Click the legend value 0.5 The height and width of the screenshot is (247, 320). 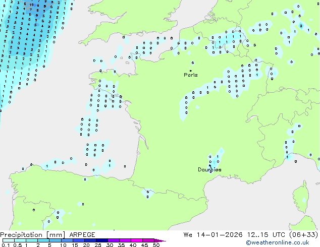click(x=18, y=245)
